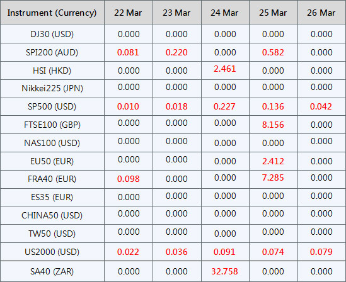Click the 26 Mar column header
The height and width of the screenshot is (282, 346).
click(x=321, y=13)
